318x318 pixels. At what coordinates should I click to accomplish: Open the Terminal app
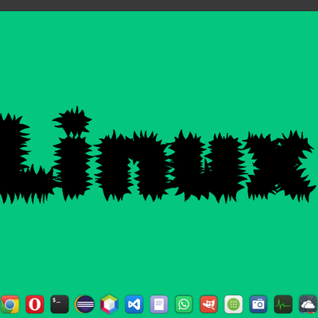(x=60, y=304)
